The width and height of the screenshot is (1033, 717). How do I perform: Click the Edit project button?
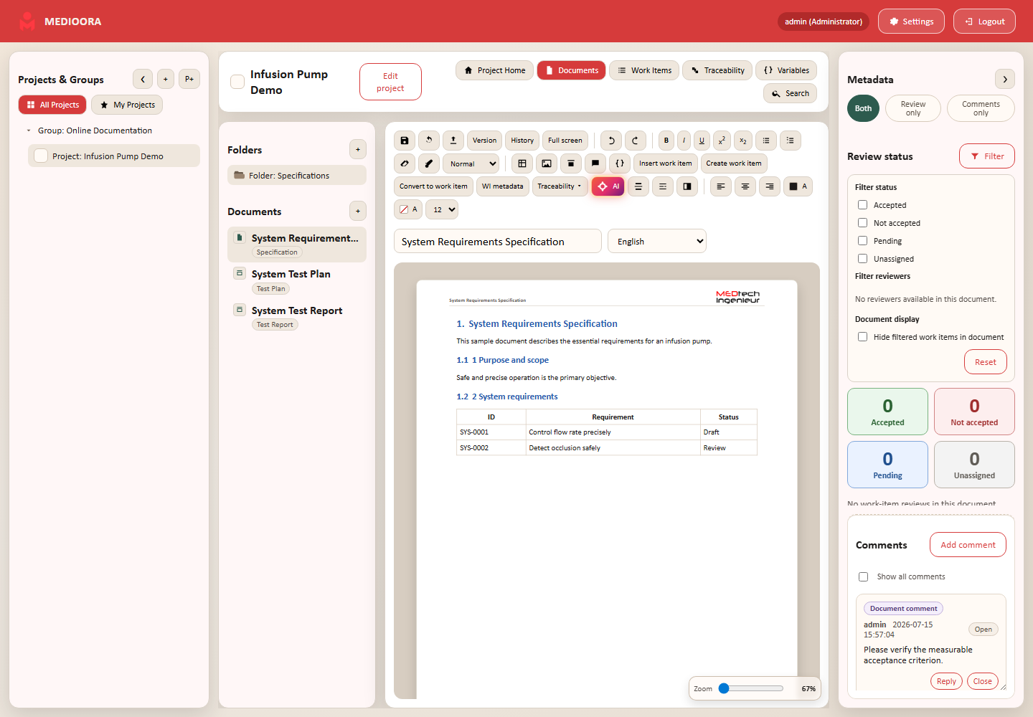pyautogui.click(x=390, y=82)
